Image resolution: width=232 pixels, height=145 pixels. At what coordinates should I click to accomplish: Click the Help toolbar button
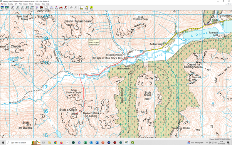(x=87, y=8)
